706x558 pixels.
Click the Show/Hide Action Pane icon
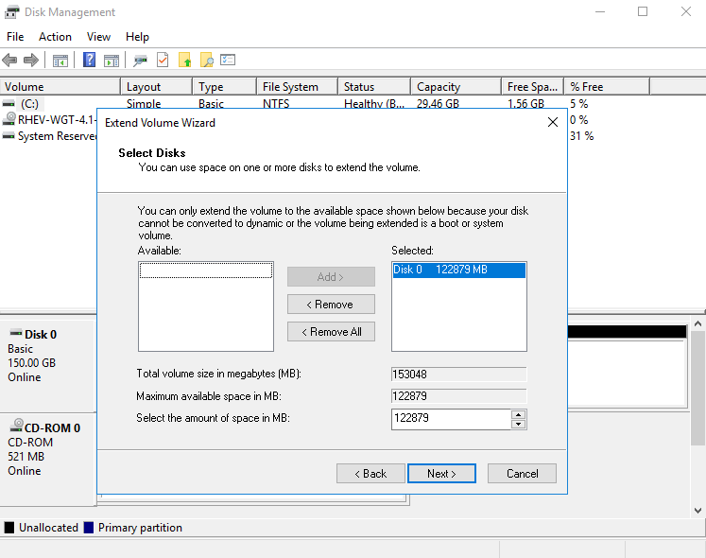pos(112,61)
